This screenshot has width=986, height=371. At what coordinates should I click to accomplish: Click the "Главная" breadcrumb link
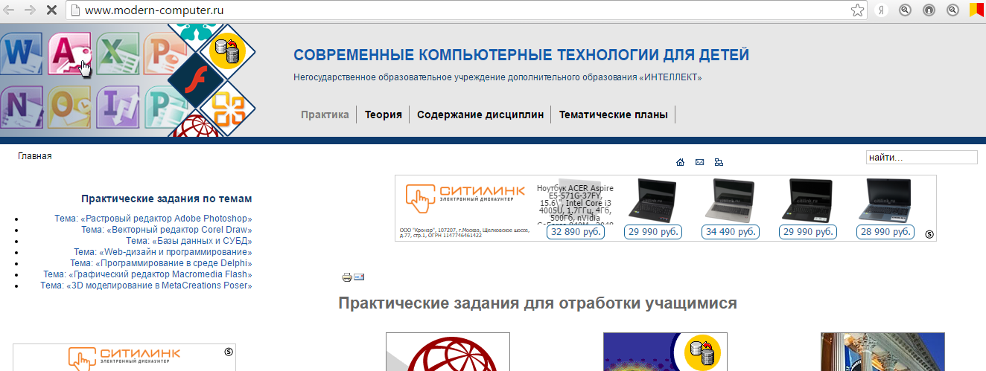pyautogui.click(x=35, y=156)
